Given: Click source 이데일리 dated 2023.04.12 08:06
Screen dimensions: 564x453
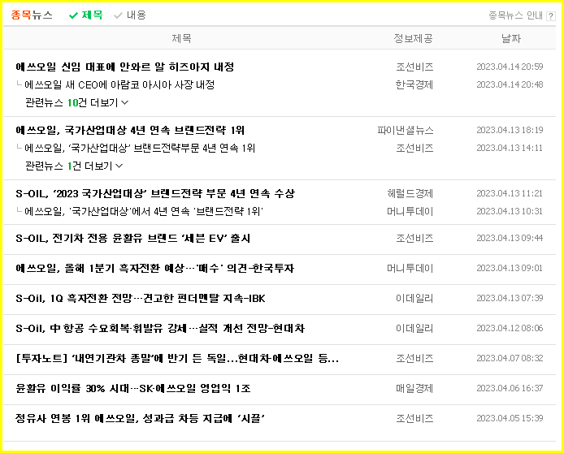Looking at the screenshot, I should tap(414, 328).
